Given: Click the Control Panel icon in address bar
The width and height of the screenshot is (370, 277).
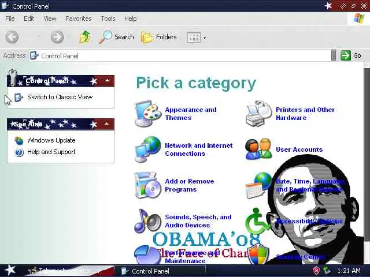Looking at the screenshot, I should (34, 56).
